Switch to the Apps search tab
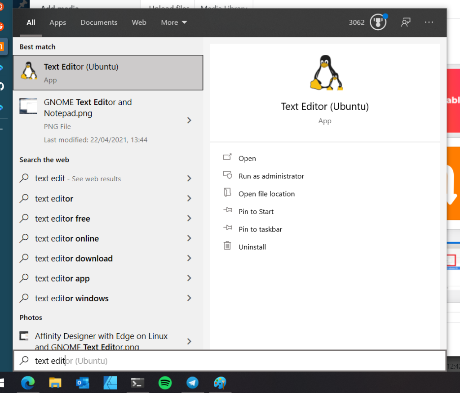The image size is (460, 393). click(58, 22)
